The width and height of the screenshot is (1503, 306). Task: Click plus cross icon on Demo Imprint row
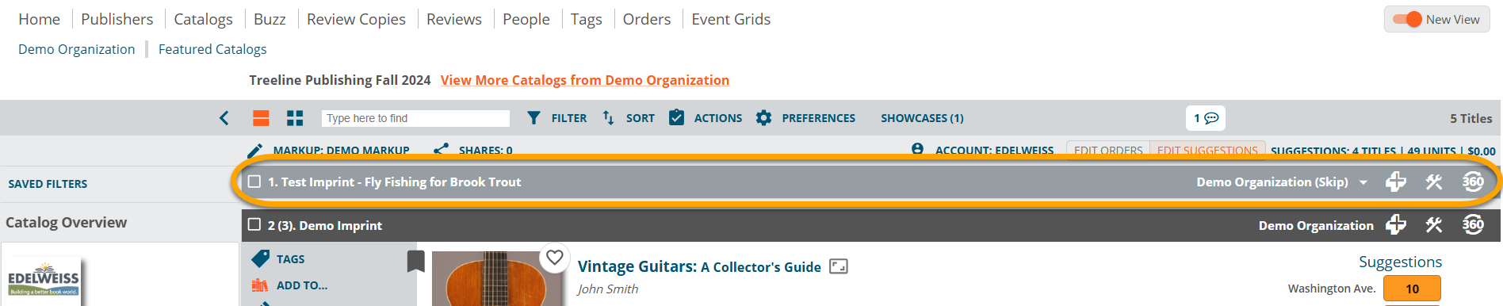pyautogui.click(x=1396, y=225)
